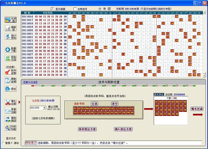Click number 30 in the selected results box

[x=177, y=114]
